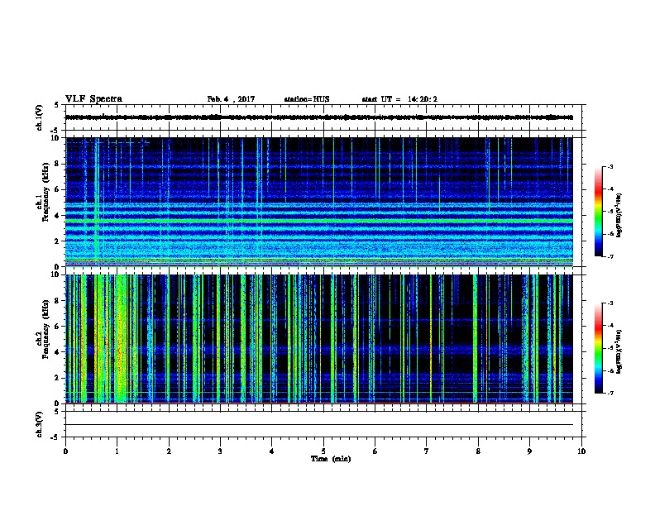Viewport: 655px width, 506px height.
Task: Click the "Time (min)" axis label
Action: (331, 459)
